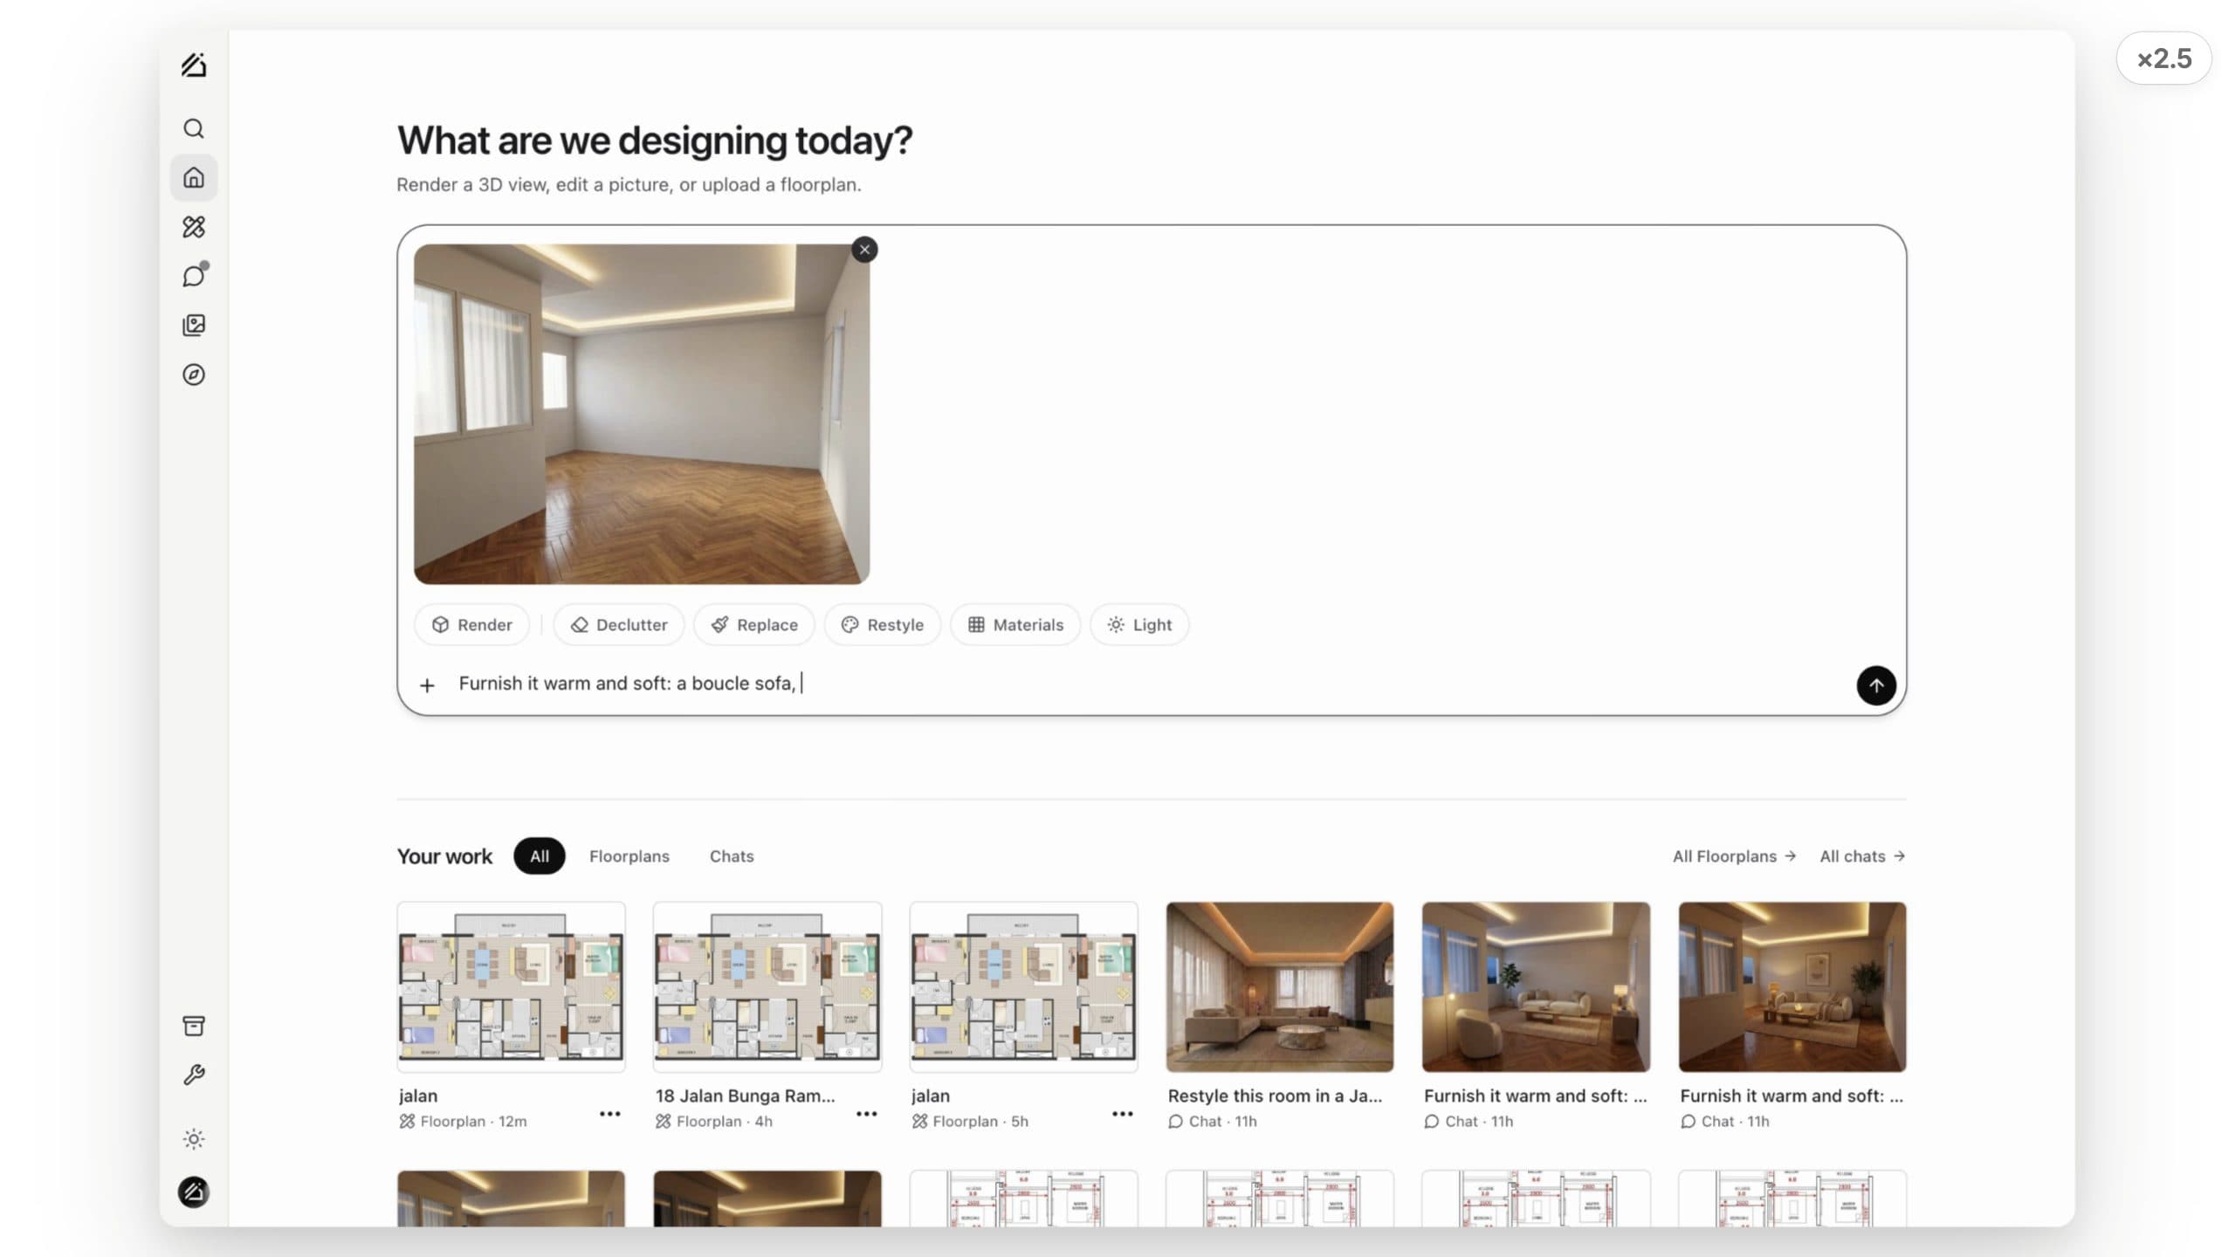
Task: Switch to the Chats filter tab
Action: tap(732, 856)
